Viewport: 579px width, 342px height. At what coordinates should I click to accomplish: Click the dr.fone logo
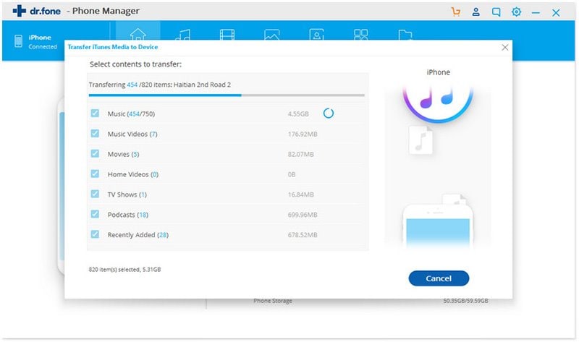[37, 11]
